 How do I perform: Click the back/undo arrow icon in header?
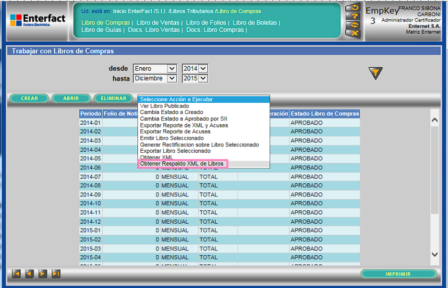click(353, 7)
